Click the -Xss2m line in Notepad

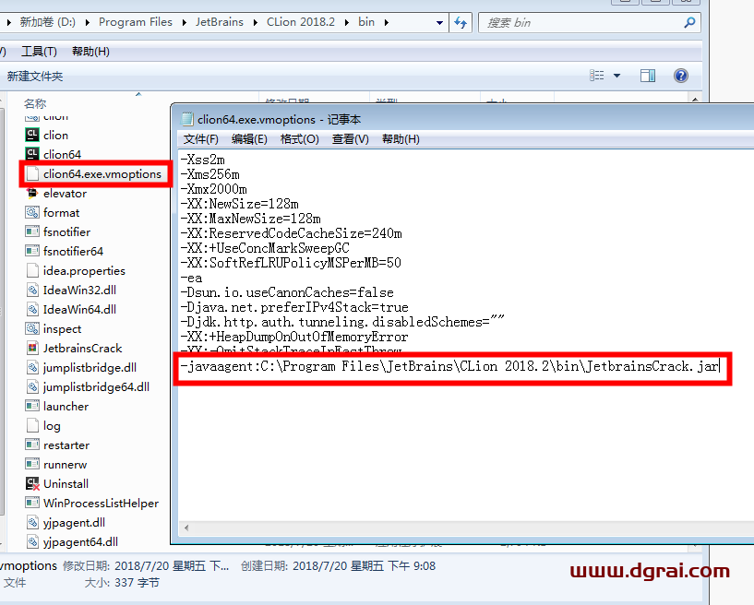pos(202,160)
